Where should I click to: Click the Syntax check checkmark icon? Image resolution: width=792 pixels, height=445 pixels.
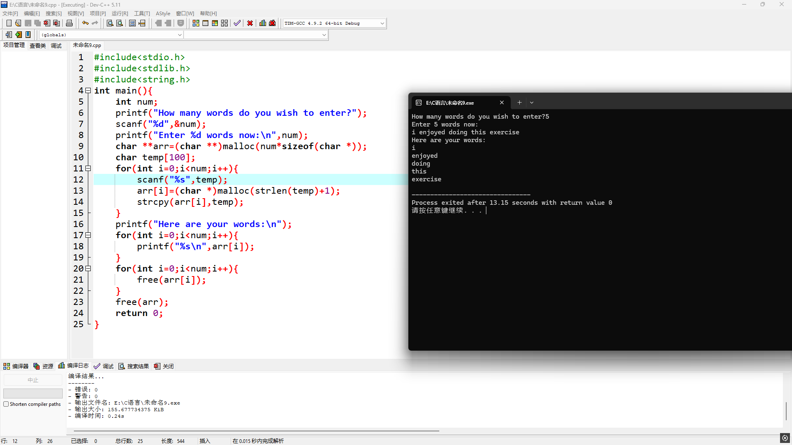click(x=237, y=23)
